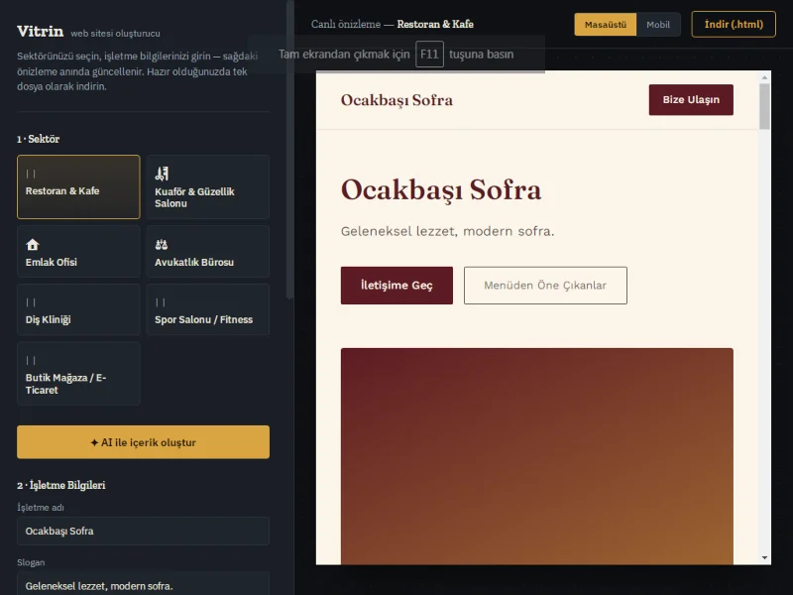This screenshot has width=793, height=595.
Task: Click the preview scrollbar down arrow
Action: click(x=764, y=557)
